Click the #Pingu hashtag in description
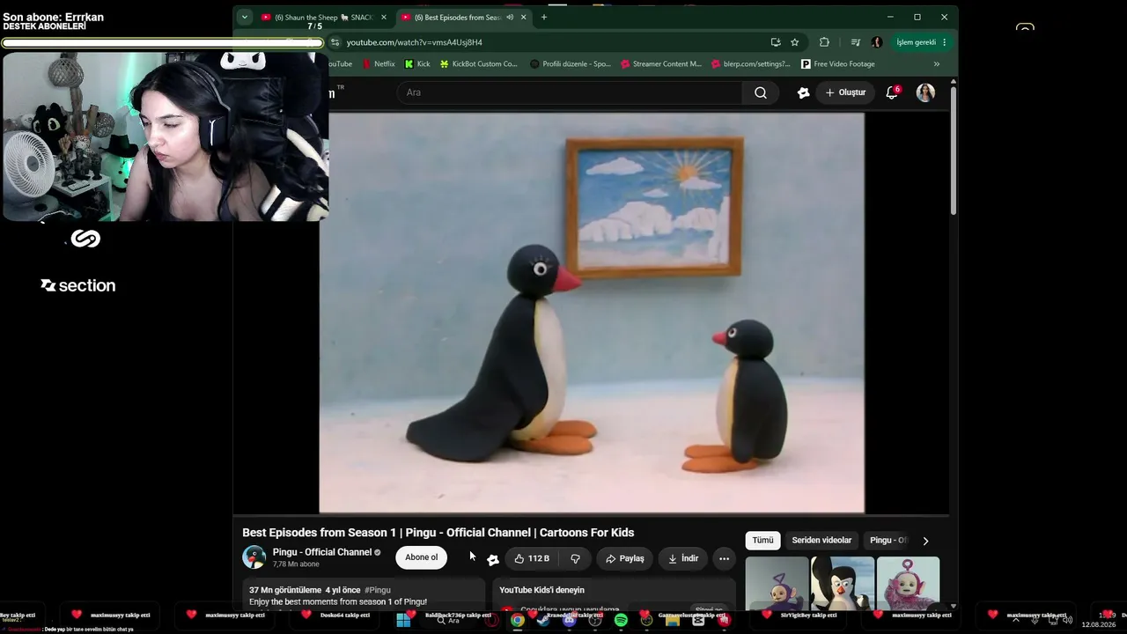The width and height of the screenshot is (1127, 634). (x=378, y=590)
